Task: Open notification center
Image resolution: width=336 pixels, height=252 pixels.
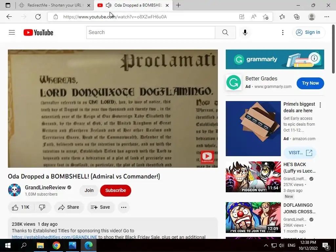Action: point(326,245)
